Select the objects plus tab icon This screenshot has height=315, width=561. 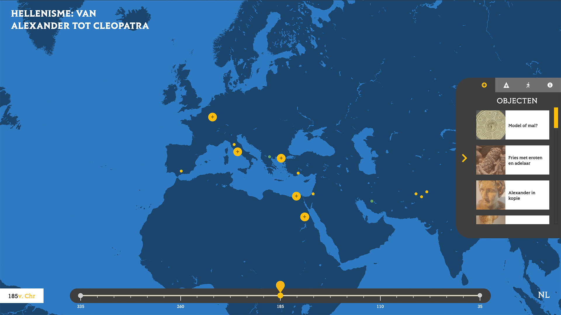tap(484, 85)
